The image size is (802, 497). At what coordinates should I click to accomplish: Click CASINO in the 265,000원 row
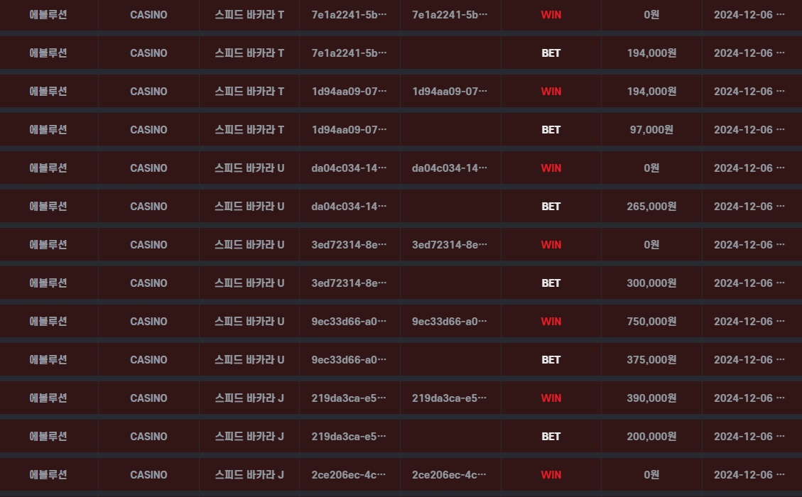tap(148, 207)
